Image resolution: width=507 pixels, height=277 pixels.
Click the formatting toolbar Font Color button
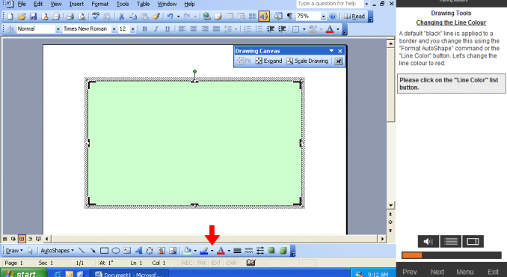pos(330,29)
